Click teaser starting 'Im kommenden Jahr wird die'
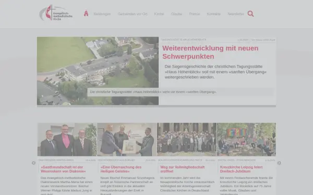The height and width of the screenshot is (195, 313). tap(187, 184)
